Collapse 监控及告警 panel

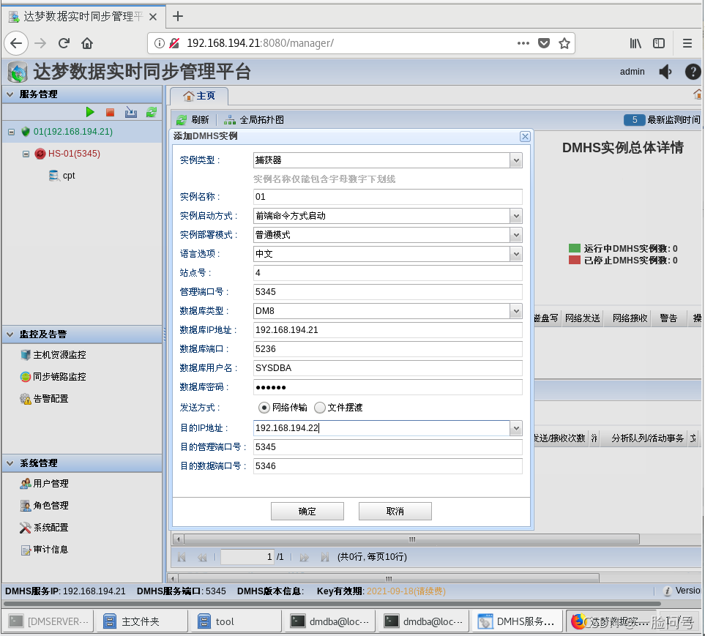pos(10,334)
